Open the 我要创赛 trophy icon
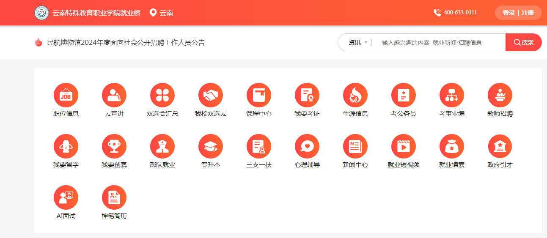The width and height of the screenshot is (547, 238). [114, 146]
